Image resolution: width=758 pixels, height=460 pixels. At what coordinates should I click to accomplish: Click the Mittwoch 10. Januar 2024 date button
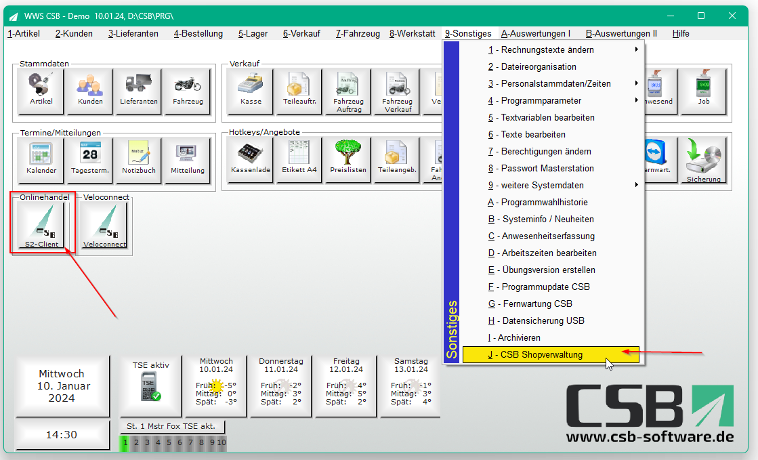coord(62,386)
